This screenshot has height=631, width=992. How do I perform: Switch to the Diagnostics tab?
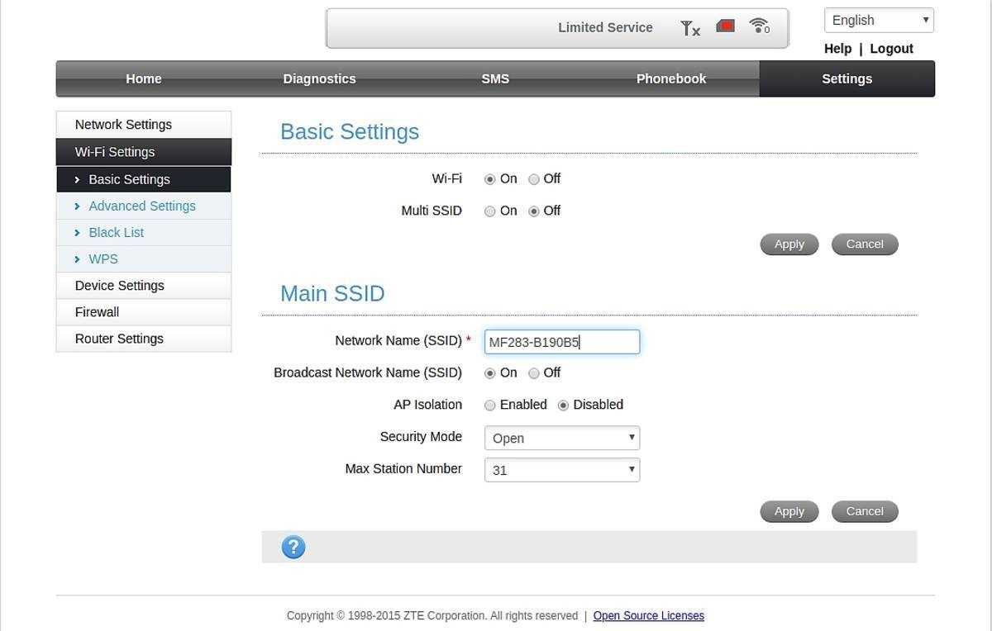(x=319, y=79)
